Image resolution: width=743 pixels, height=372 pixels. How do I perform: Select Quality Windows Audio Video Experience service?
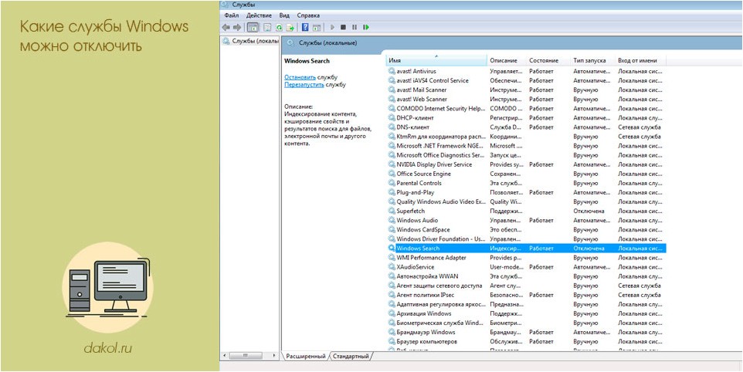click(527, 201)
